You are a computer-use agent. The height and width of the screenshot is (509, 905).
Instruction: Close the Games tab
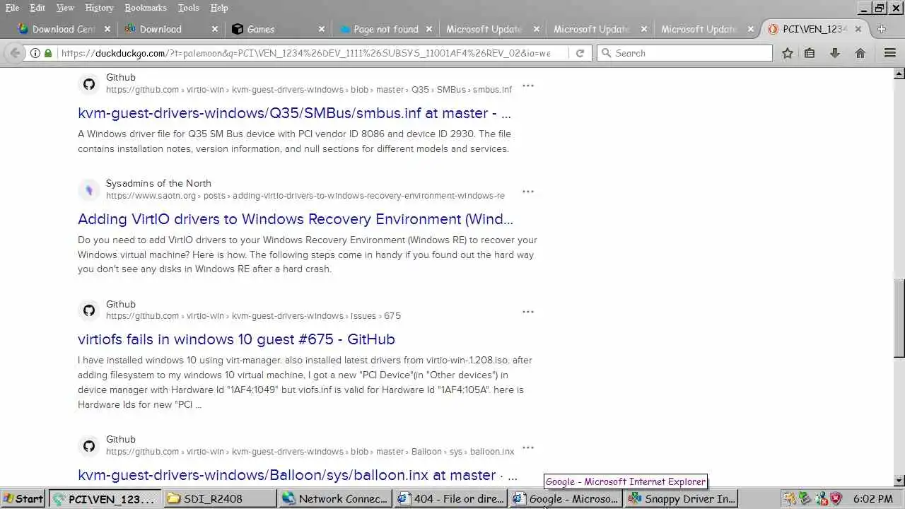tap(322, 29)
